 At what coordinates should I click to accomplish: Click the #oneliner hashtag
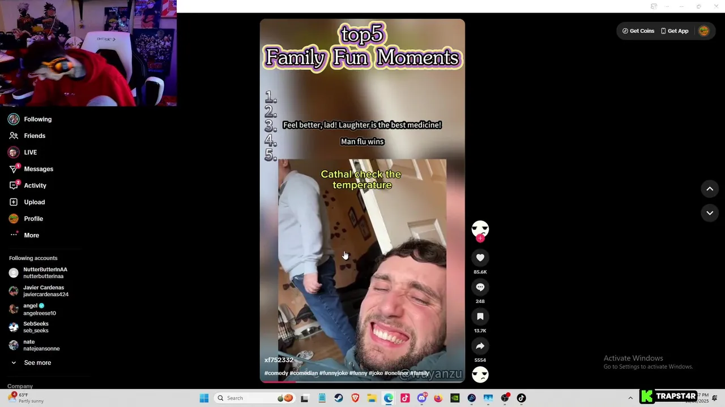(396, 373)
